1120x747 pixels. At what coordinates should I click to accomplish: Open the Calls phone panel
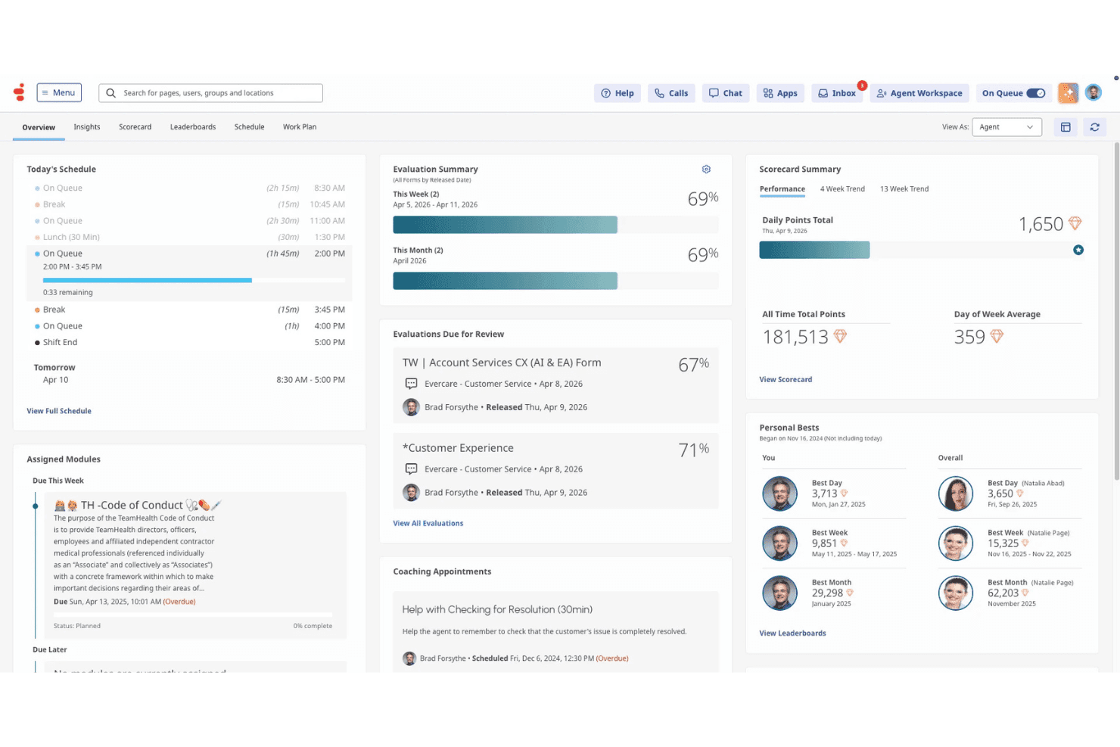click(671, 93)
